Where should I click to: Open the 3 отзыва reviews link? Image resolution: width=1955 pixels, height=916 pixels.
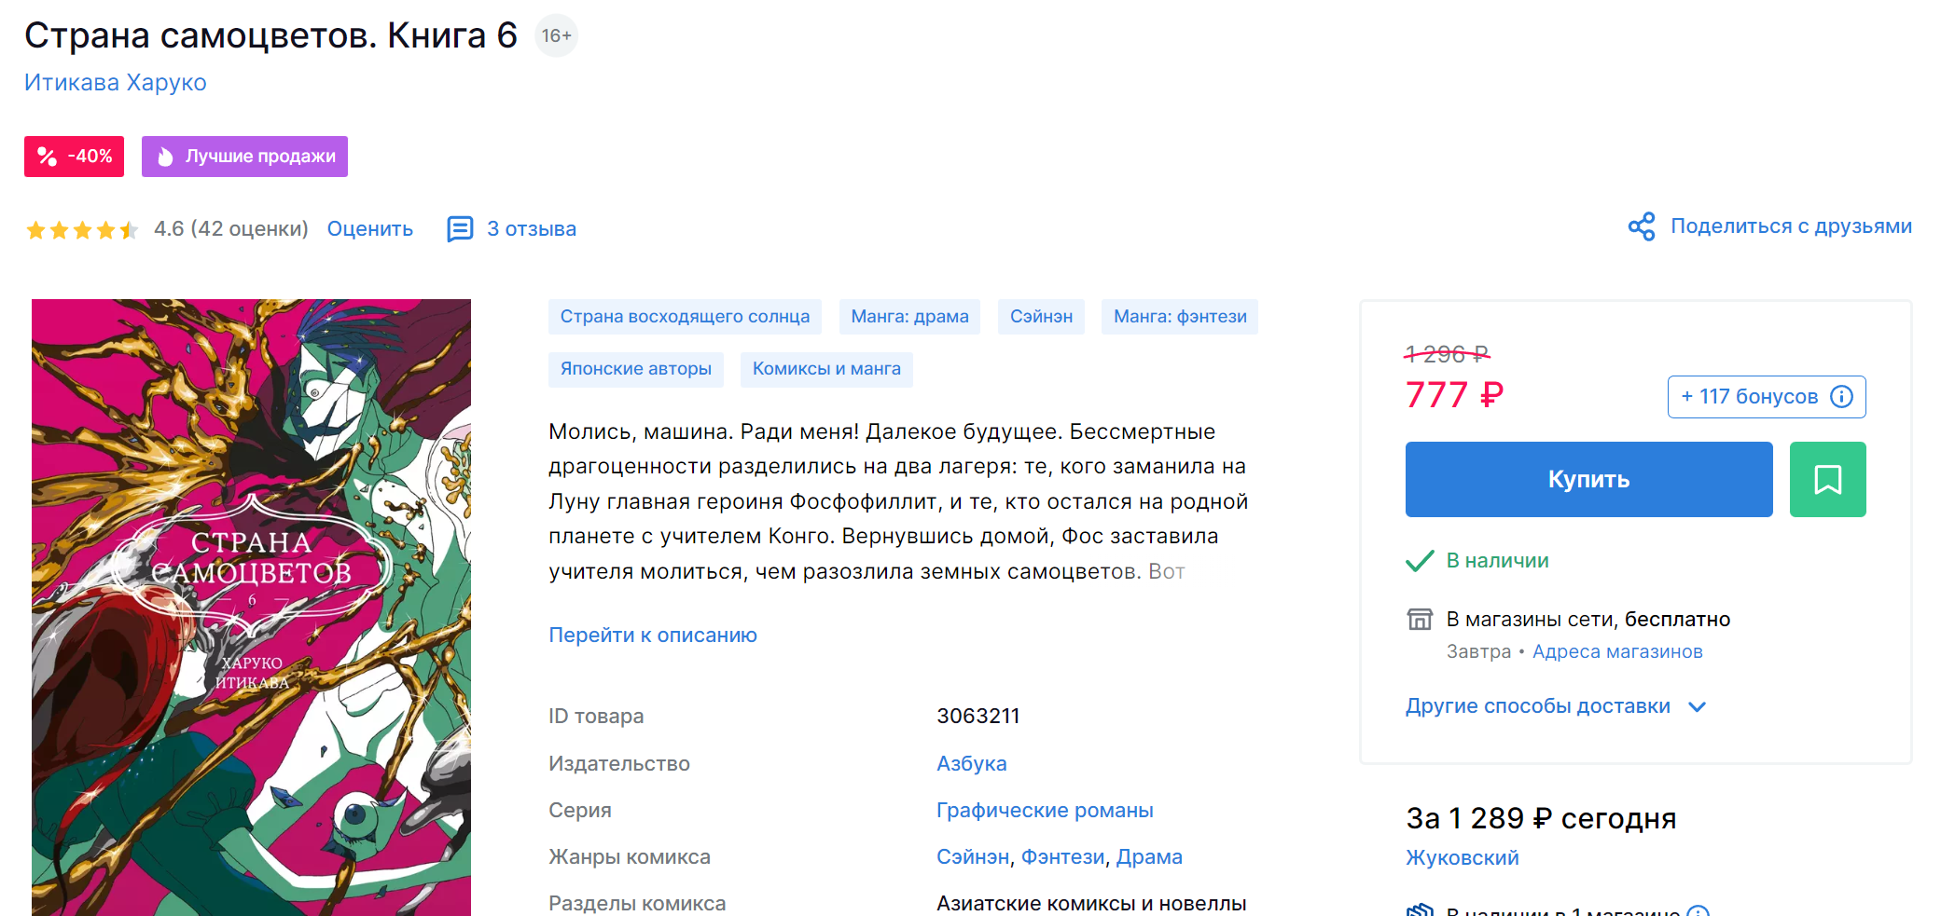click(532, 229)
